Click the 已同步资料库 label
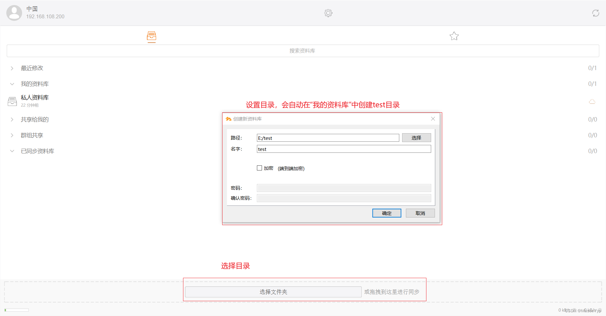The width and height of the screenshot is (606, 316). tap(38, 151)
